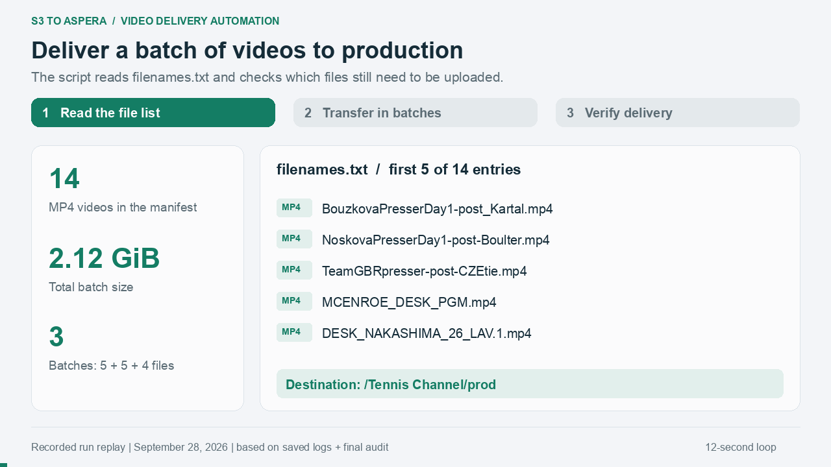Click the 2.12 GiB total size value
The width and height of the screenshot is (831, 467).
click(x=105, y=258)
